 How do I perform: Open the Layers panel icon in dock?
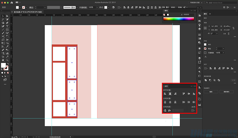199,58
